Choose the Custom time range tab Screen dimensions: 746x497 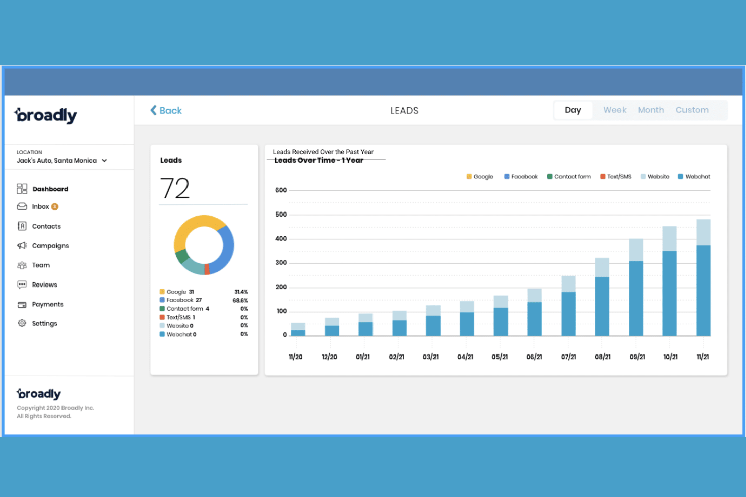click(692, 110)
